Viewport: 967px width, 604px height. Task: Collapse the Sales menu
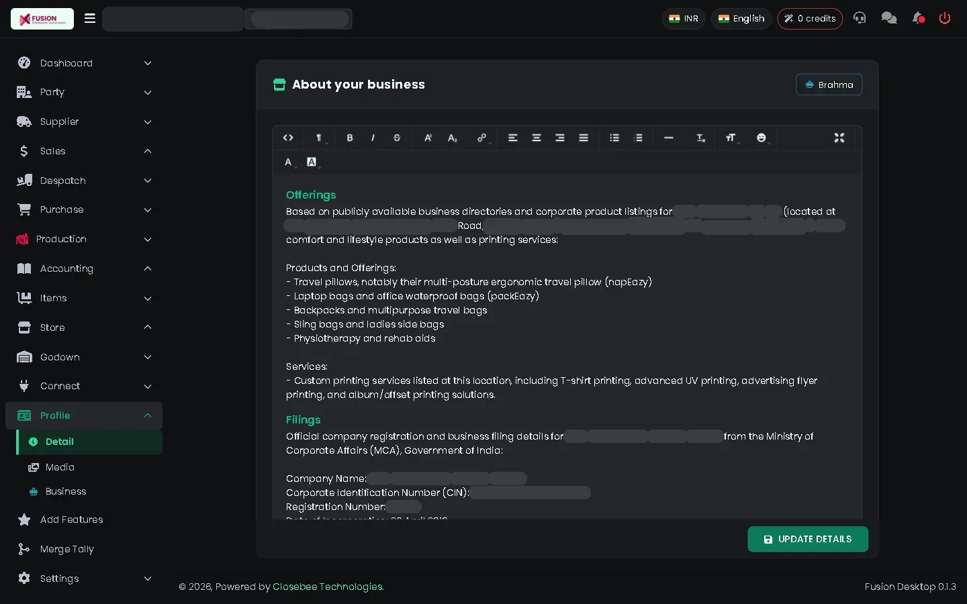click(84, 151)
